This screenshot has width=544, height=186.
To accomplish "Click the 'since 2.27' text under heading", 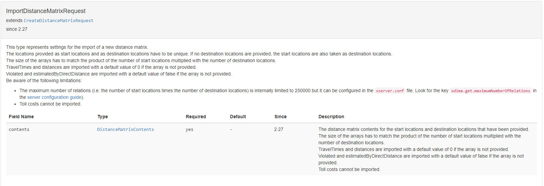I will [x=17, y=29].
